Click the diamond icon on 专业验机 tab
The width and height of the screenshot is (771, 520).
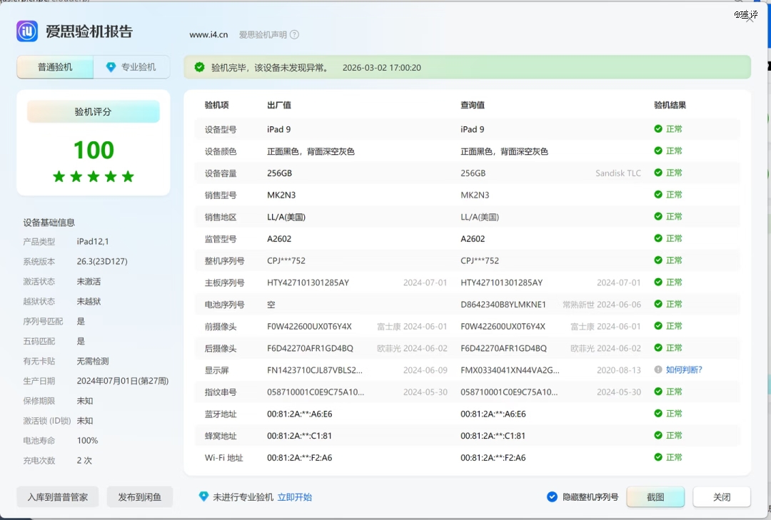click(x=111, y=67)
